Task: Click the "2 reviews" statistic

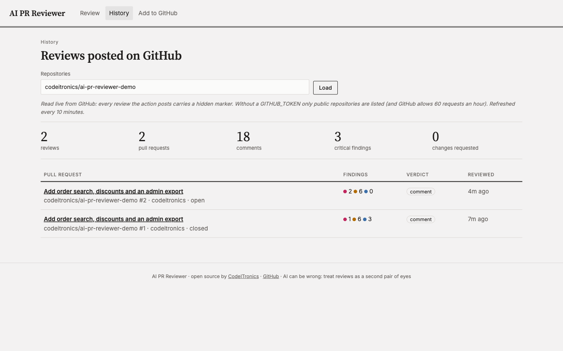Action: (x=50, y=141)
